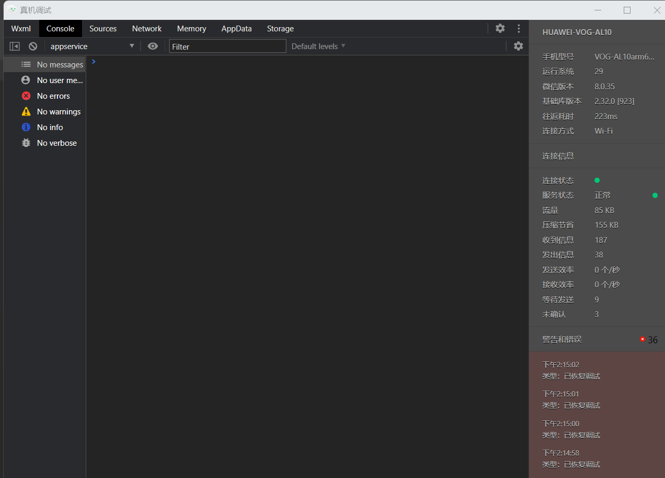Select the No user messages row
The image size is (665, 478).
pos(44,80)
